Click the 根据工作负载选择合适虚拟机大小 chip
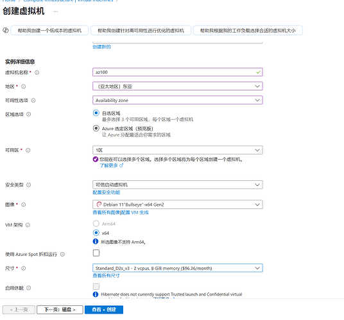Image resolution: width=344 pixels, height=320 pixels. pos(248,31)
